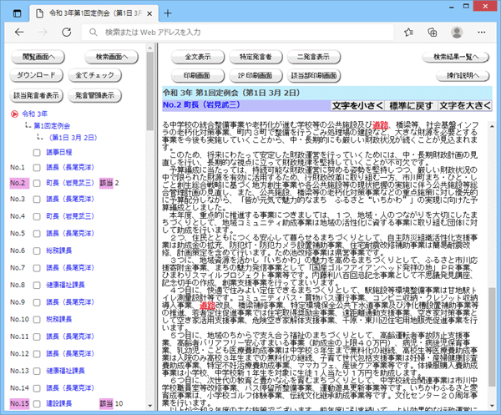This screenshot has height=415, width=501.
Task: Check the No.10 税務課長 checkbox
Action: (x=37, y=319)
